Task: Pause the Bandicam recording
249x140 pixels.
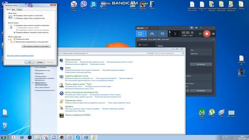Action: tap(200, 34)
